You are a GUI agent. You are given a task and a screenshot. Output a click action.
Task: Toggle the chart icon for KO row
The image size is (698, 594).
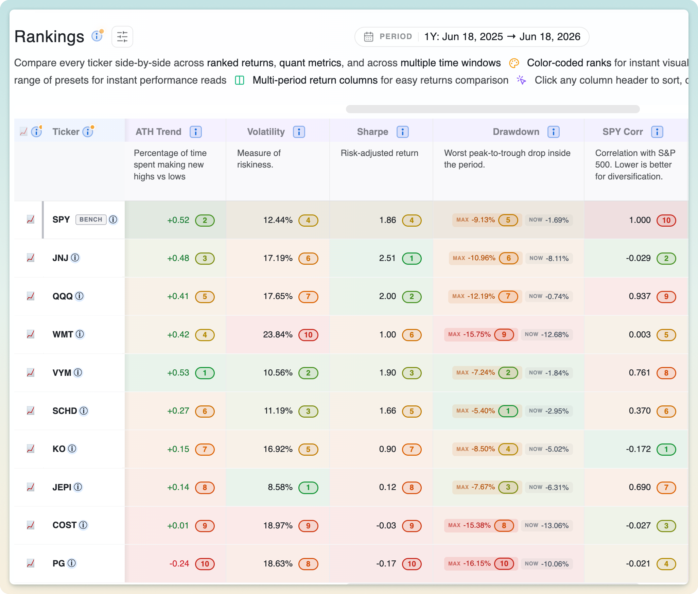point(31,449)
